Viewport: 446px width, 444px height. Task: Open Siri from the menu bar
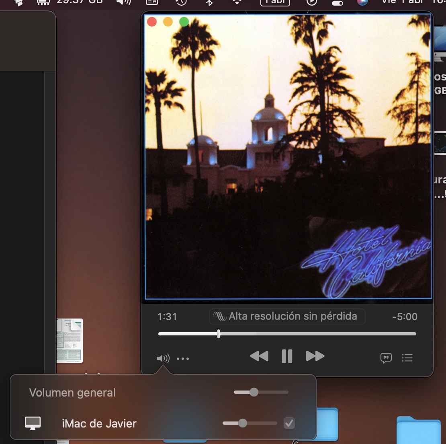[362, 2]
